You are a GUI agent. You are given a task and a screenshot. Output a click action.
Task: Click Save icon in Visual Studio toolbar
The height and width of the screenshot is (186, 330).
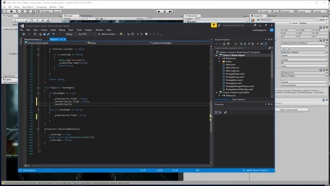[x=44, y=34]
